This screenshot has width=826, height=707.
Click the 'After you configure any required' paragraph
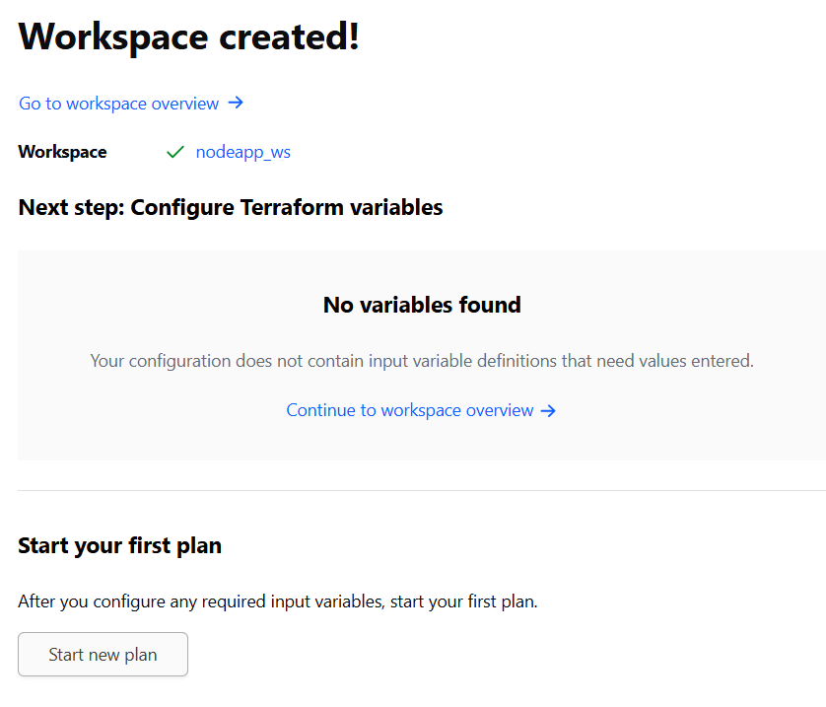tap(278, 601)
